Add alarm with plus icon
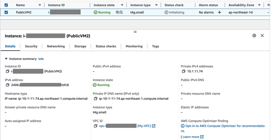 click(220, 12)
